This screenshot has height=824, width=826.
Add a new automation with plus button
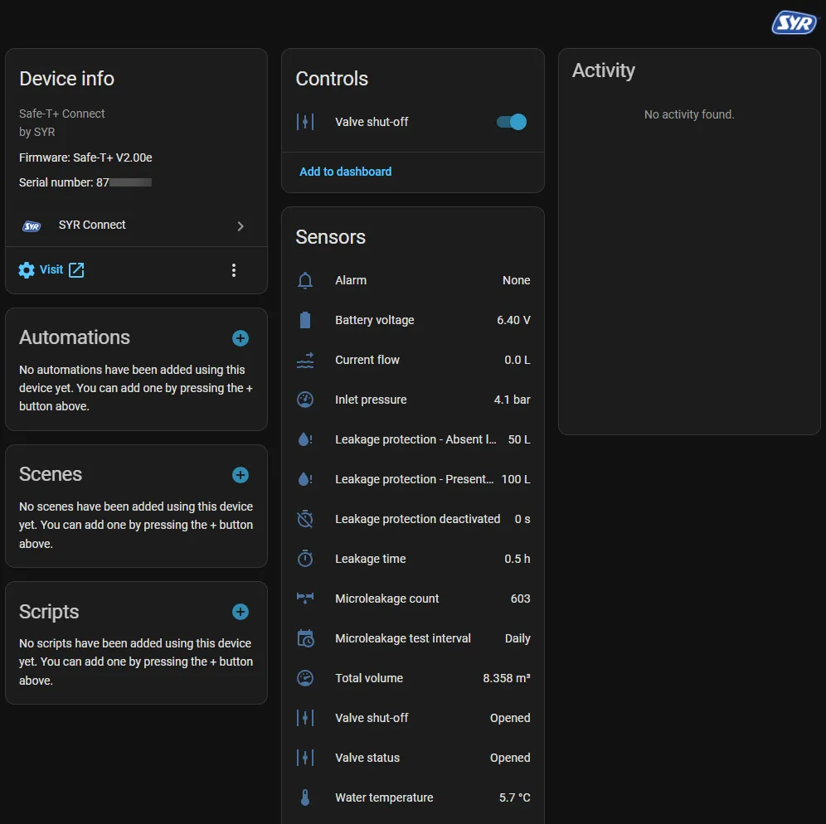tap(241, 338)
